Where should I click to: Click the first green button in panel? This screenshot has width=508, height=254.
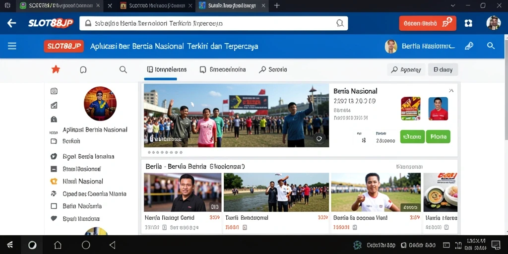[x=412, y=137]
